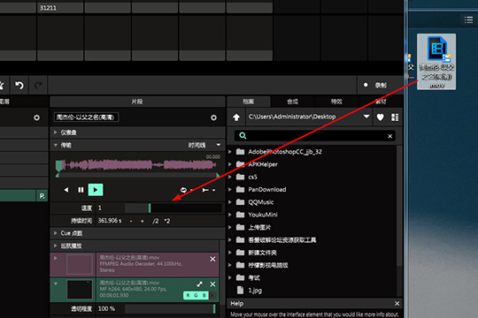
Task: Switch to the 合成 tab
Action: coord(292,102)
